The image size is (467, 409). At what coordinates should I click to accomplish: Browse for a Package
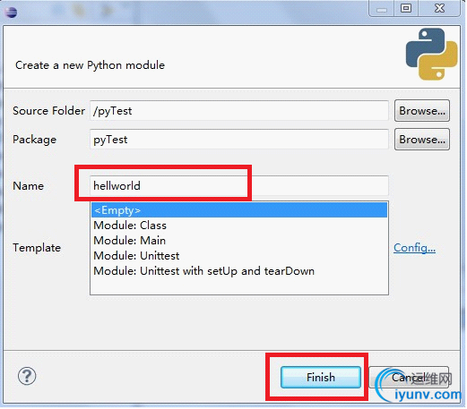point(422,140)
